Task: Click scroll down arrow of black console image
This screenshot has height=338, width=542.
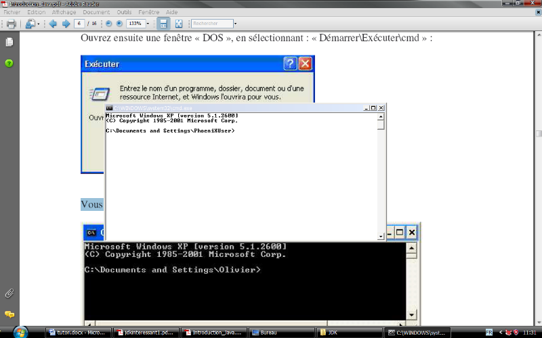Action: point(411,314)
